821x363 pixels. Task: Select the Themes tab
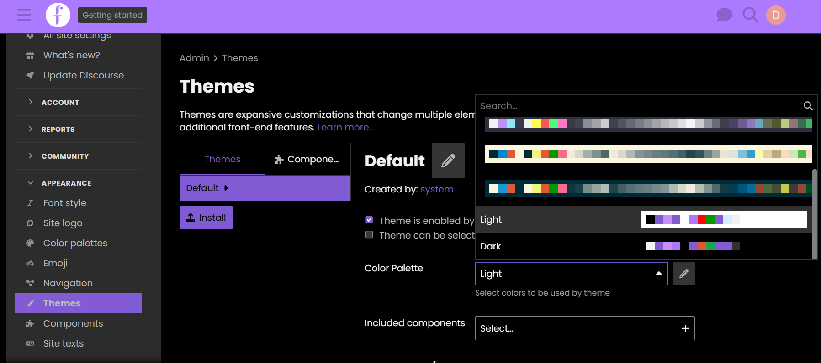click(222, 159)
